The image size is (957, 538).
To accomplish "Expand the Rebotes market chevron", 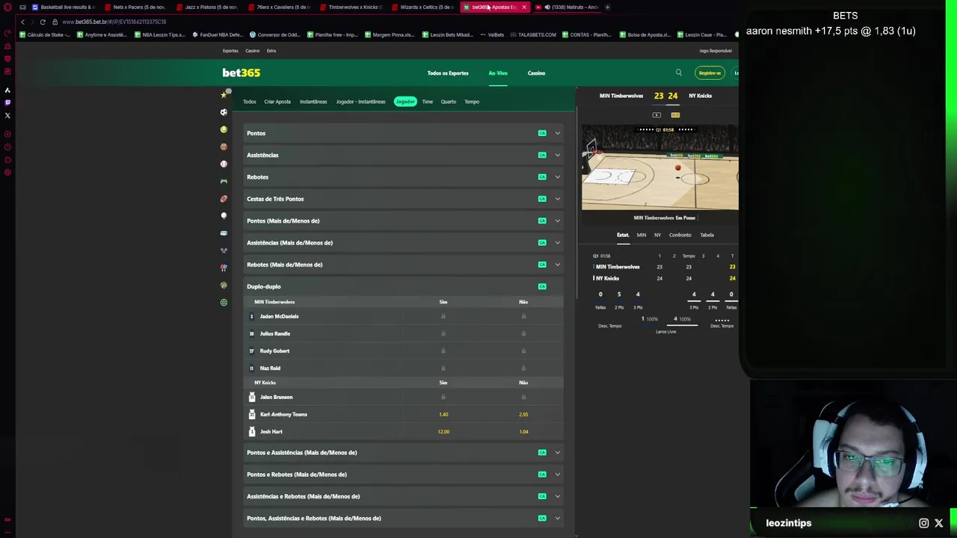I will [558, 177].
